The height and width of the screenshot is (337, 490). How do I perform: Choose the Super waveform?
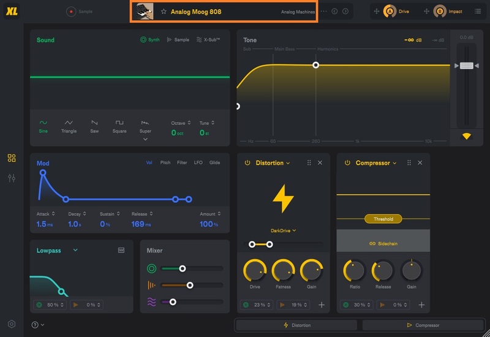pos(145,127)
